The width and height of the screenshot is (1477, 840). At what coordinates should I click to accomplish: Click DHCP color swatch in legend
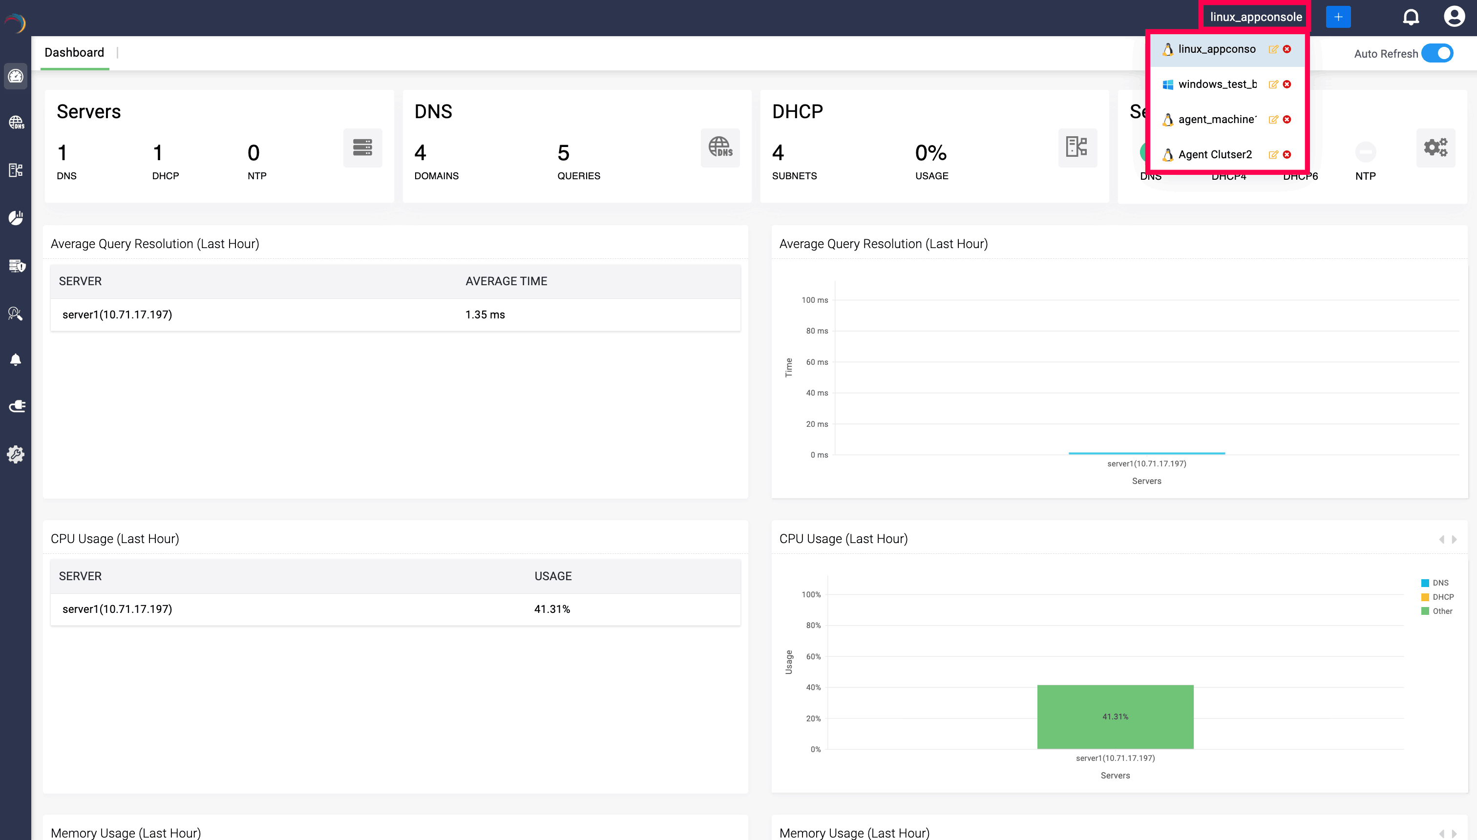pyautogui.click(x=1425, y=597)
